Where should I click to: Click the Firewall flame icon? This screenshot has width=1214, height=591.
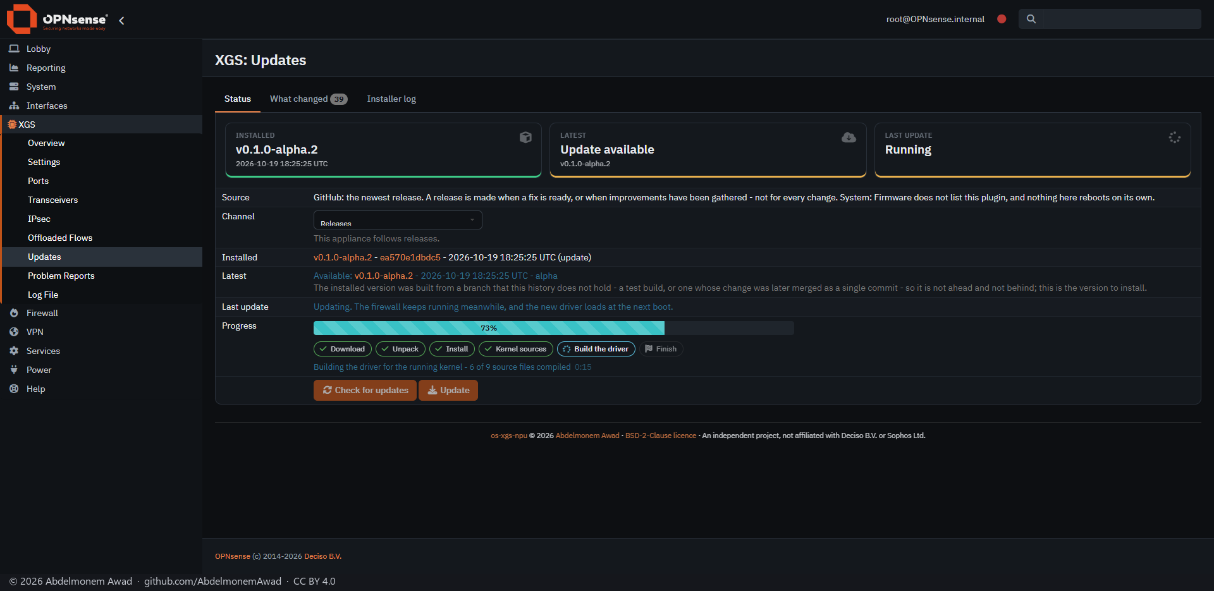pos(14,313)
